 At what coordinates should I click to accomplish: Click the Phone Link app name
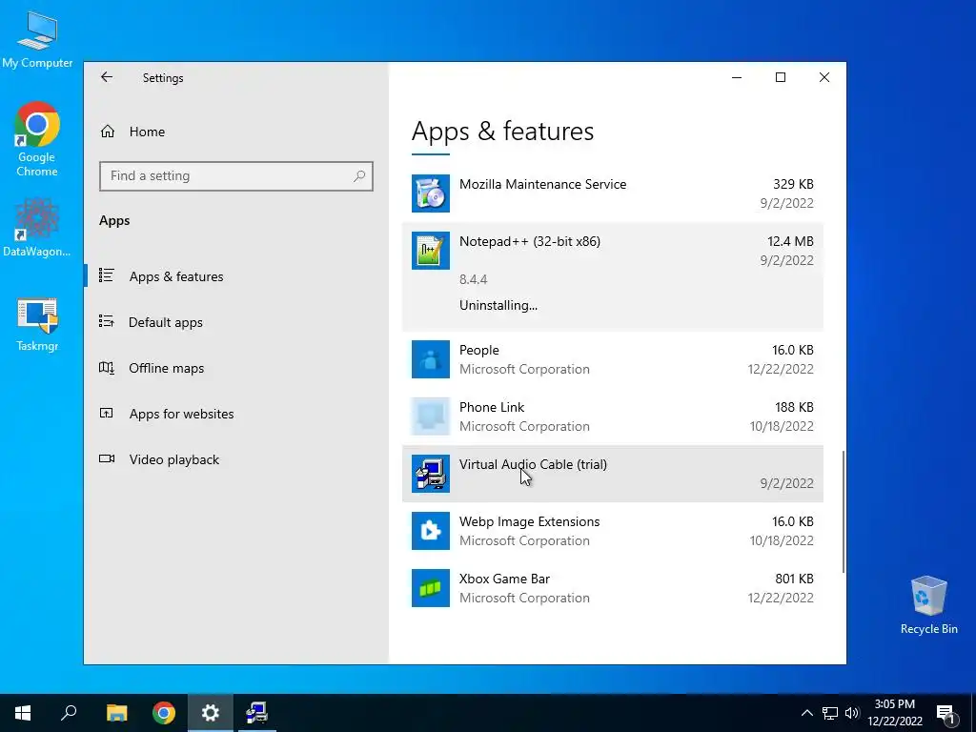coord(492,407)
